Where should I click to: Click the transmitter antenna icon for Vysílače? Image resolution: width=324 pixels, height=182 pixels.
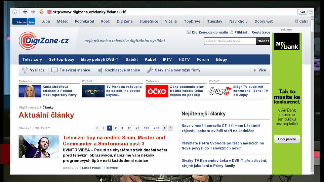tap(25, 70)
